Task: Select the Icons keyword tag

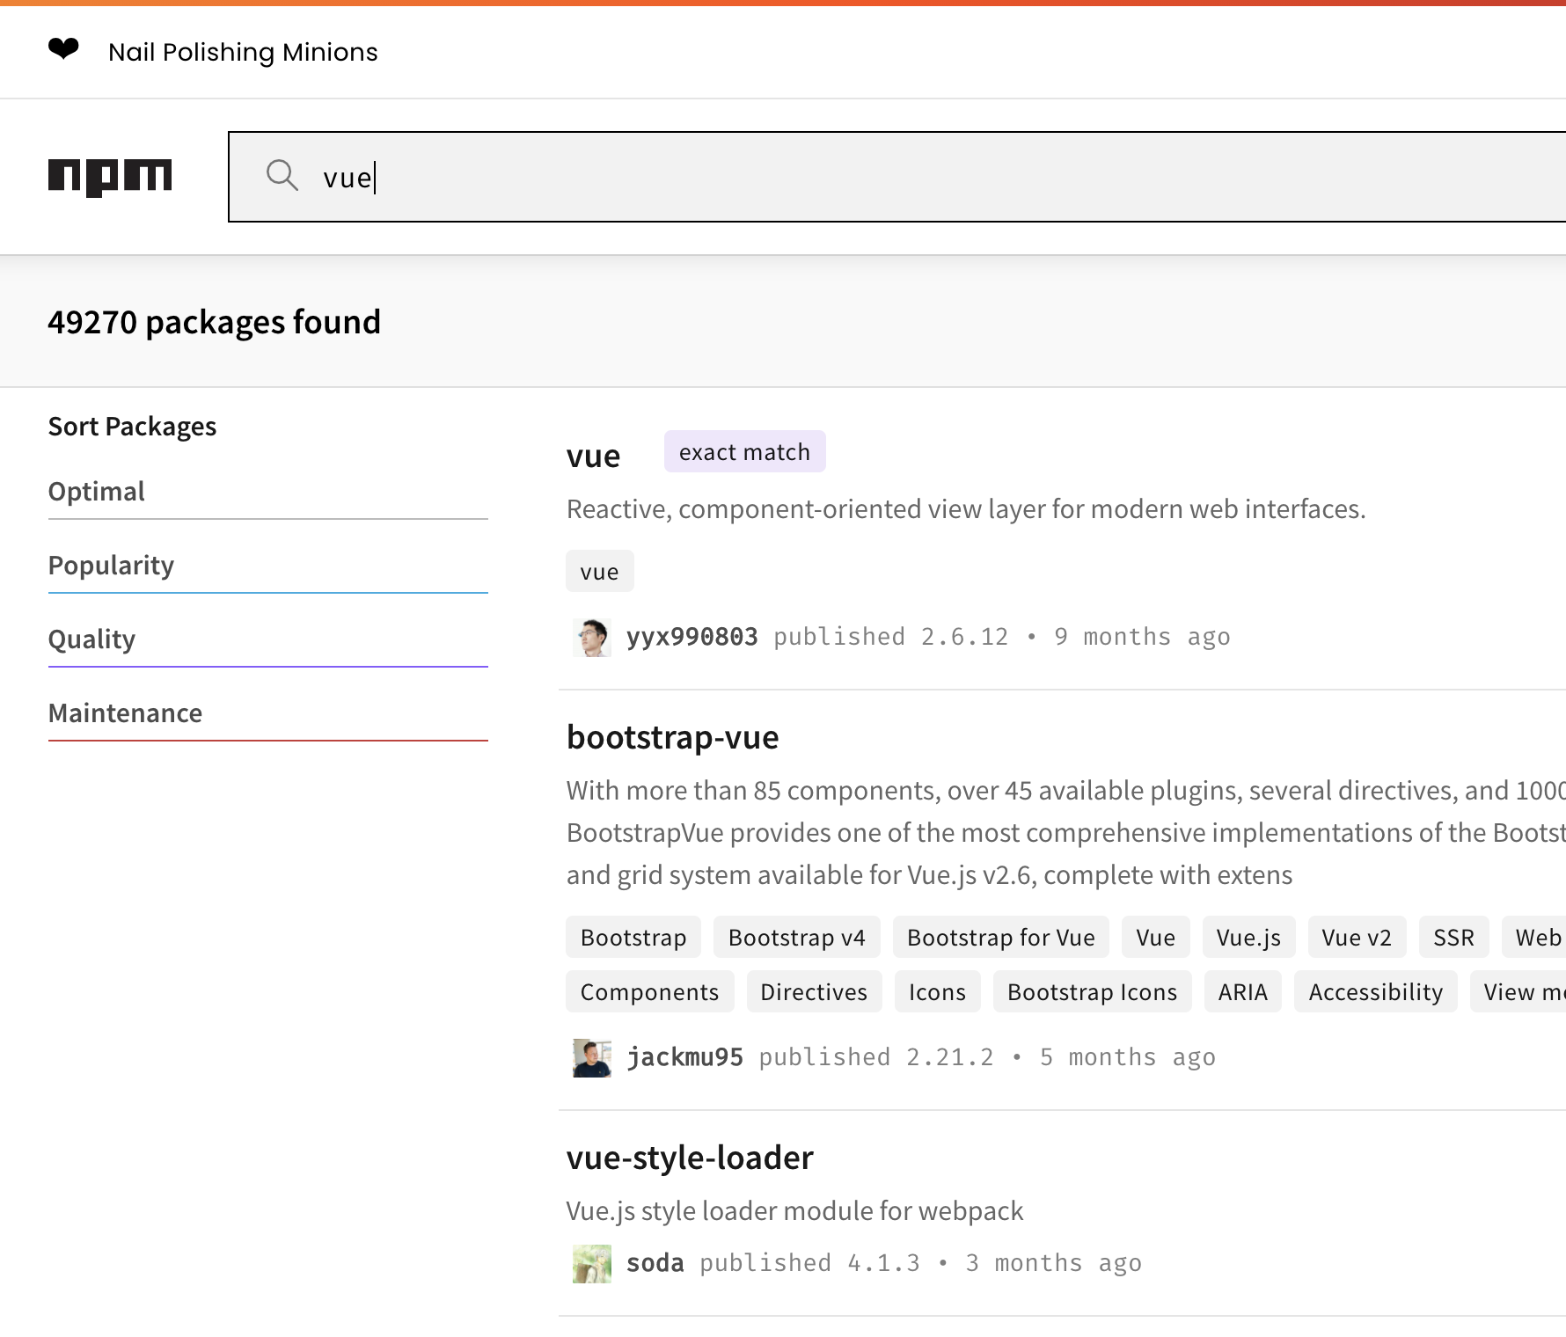Action: tap(937, 992)
